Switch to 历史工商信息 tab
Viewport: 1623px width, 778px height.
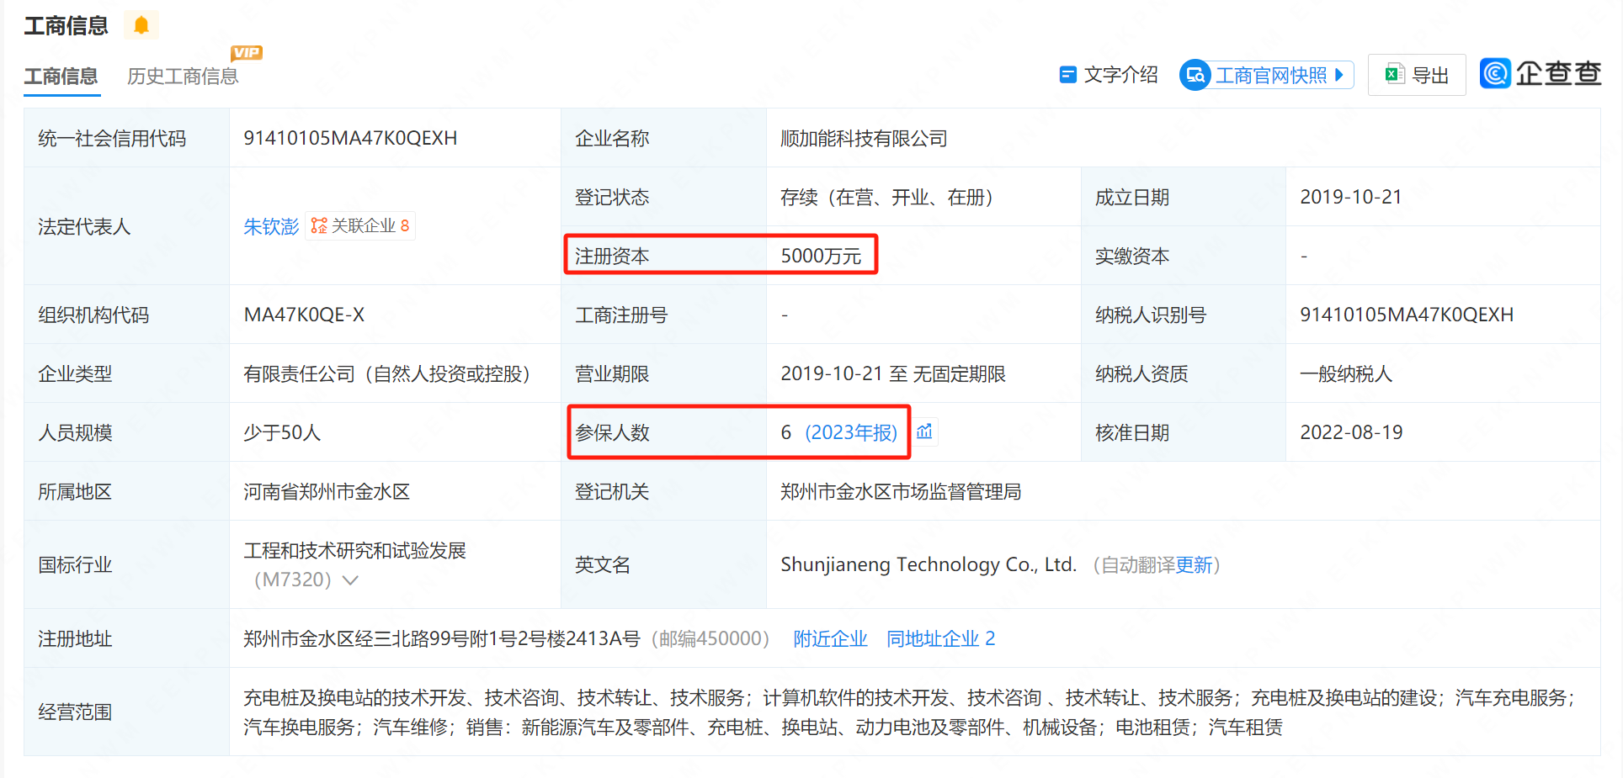pyautogui.click(x=183, y=77)
